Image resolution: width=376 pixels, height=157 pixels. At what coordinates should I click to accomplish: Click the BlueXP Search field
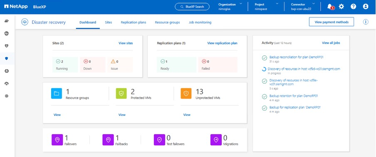pyautogui.click(x=192, y=7)
